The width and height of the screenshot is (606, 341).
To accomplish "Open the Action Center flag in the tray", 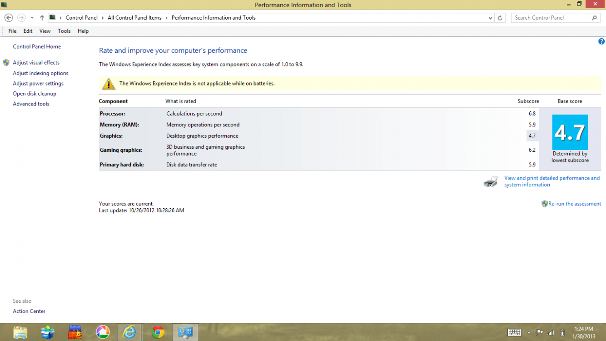I will (x=540, y=332).
